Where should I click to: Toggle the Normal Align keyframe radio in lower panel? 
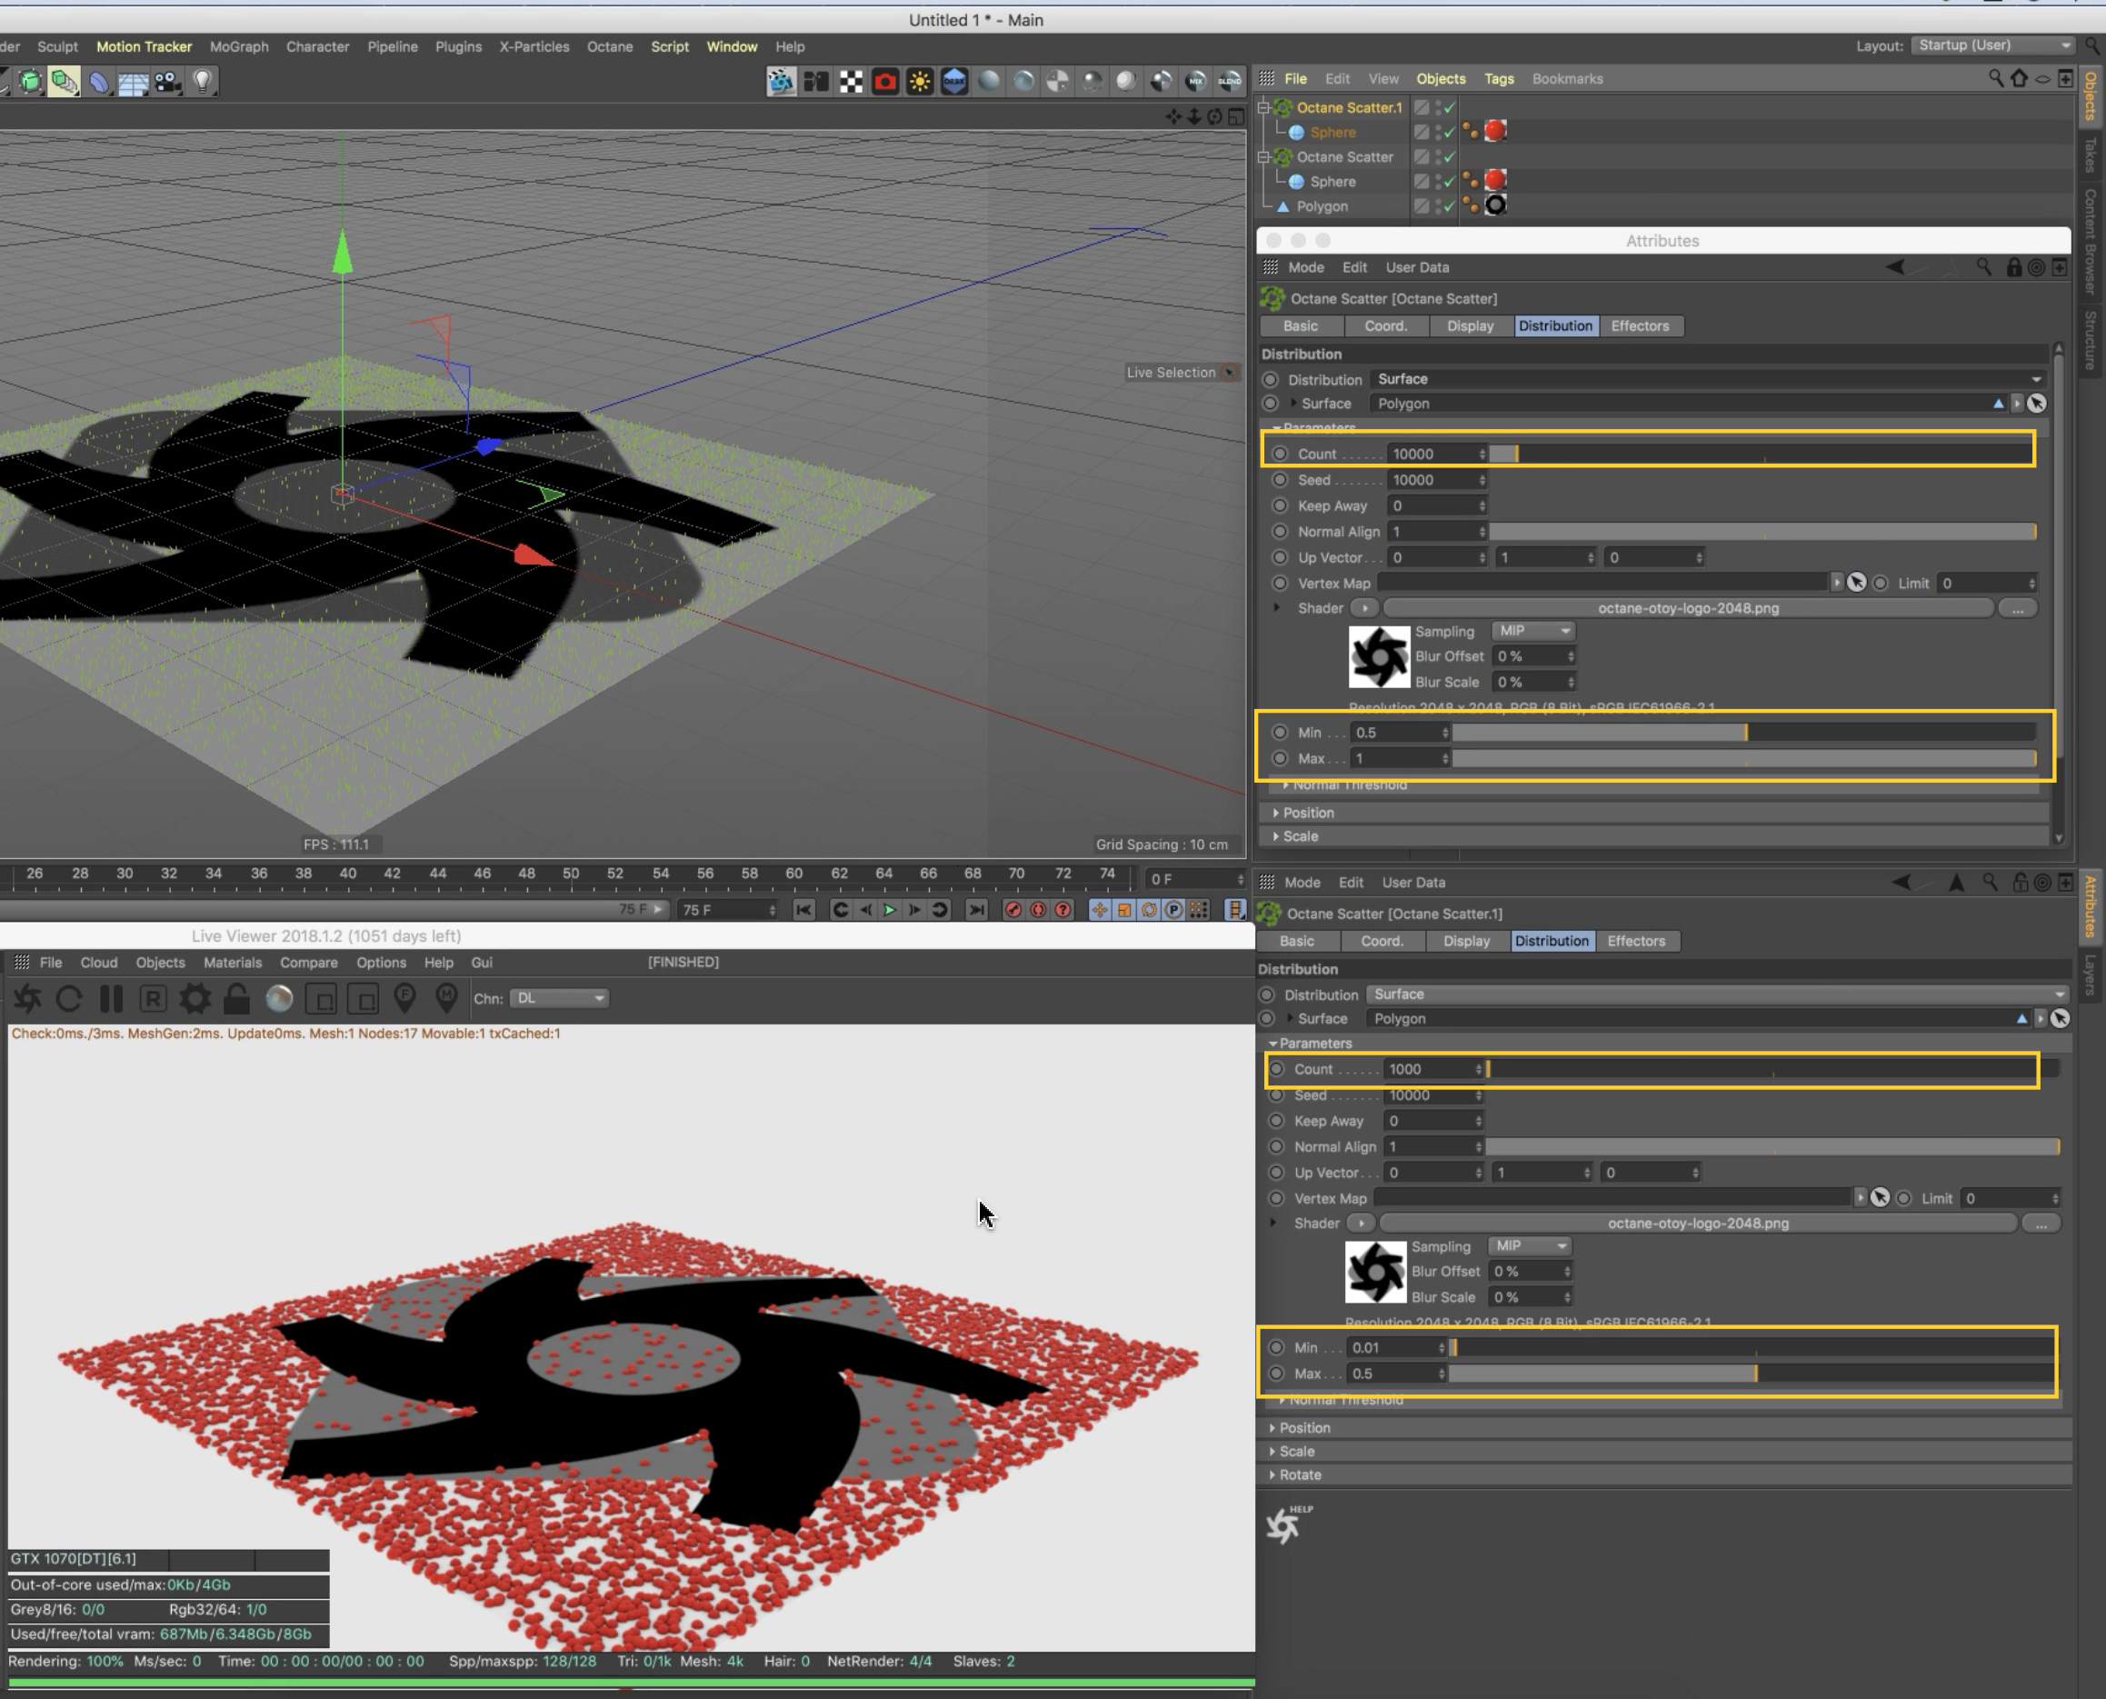coord(1276,1146)
